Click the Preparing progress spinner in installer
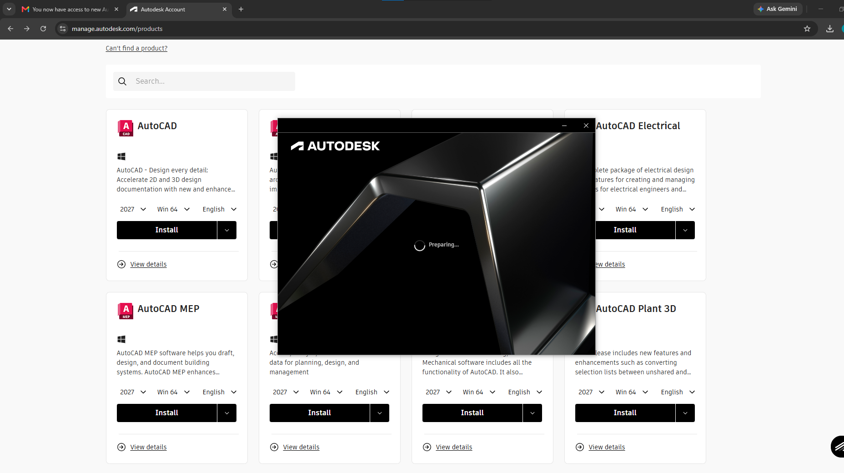844x473 pixels. (x=419, y=246)
